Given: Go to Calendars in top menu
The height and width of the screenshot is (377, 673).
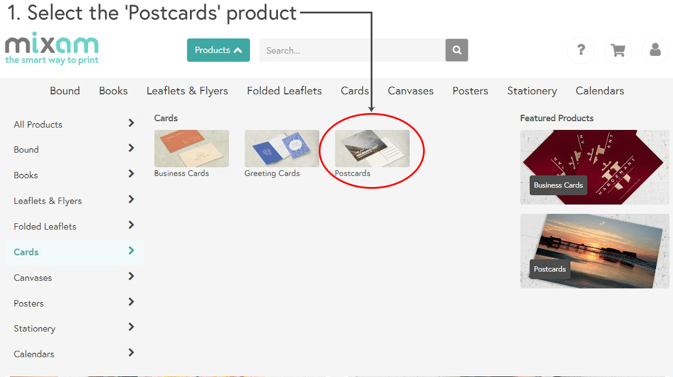Looking at the screenshot, I should pos(600,91).
